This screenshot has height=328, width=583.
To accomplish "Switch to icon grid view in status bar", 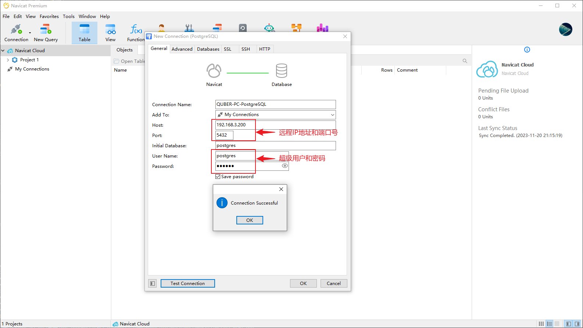I will pos(541,324).
